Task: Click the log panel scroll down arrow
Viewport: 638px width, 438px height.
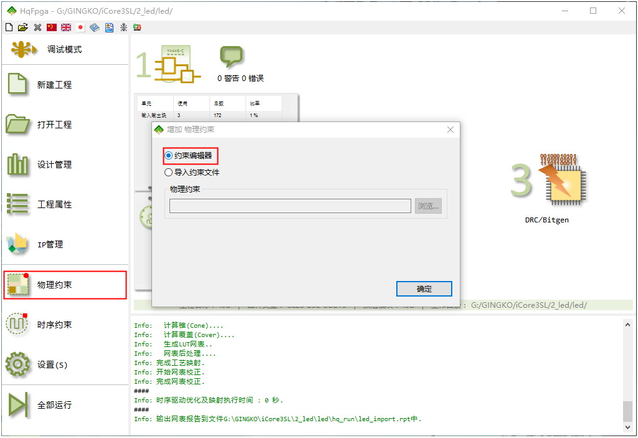Action: coord(627,428)
